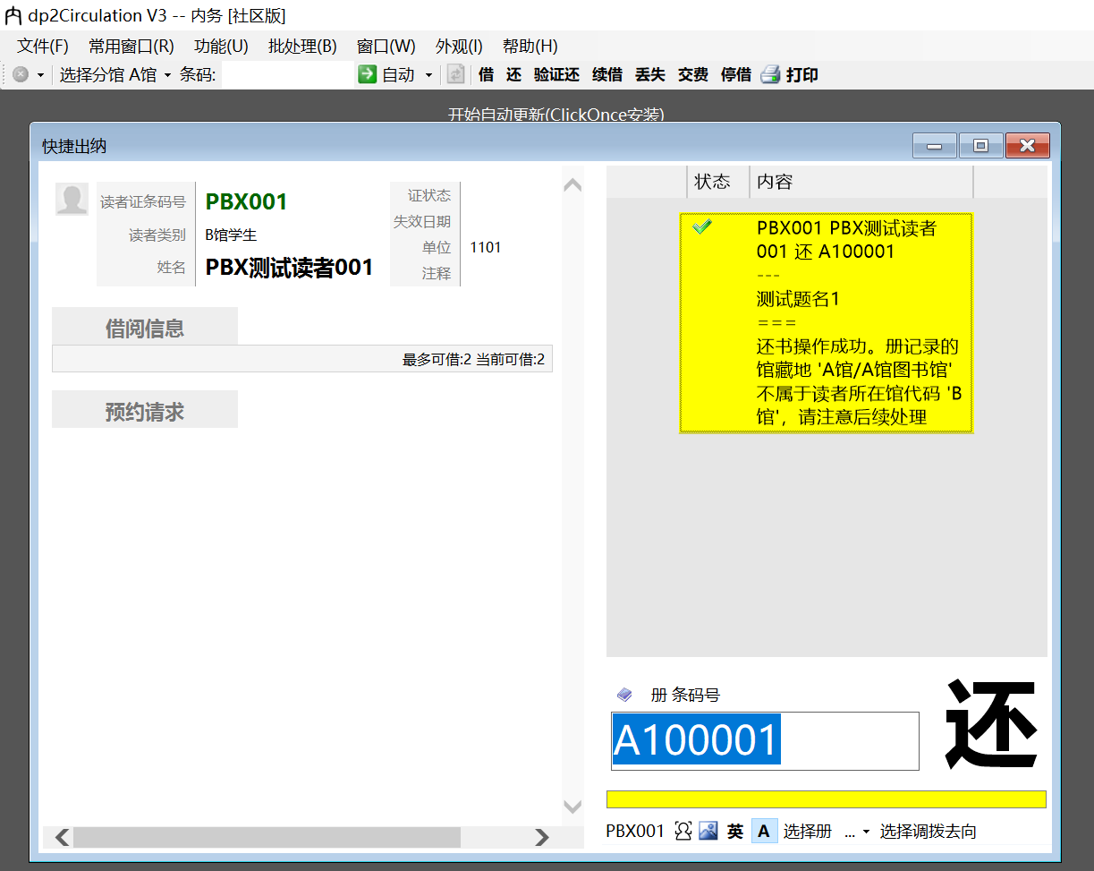Expand the dropdown arrow next to 自动
Screen dimensions: 1094x871
[428, 75]
